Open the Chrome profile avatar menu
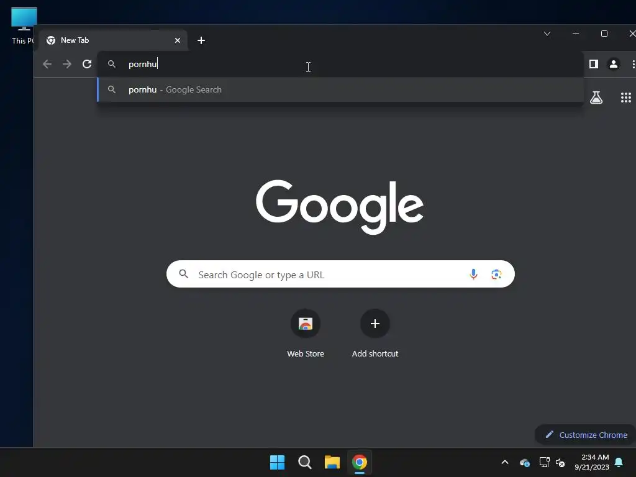The height and width of the screenshot is (477, 636). (x=613, y=64)
